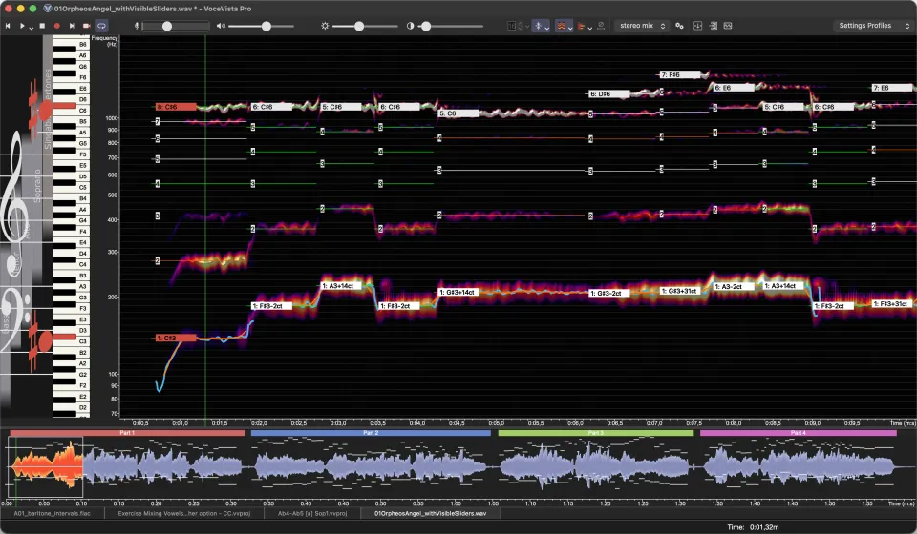This screenshot has height=534, width=917.
Task: Select the red Part 1 region bar
Action: 127,433
